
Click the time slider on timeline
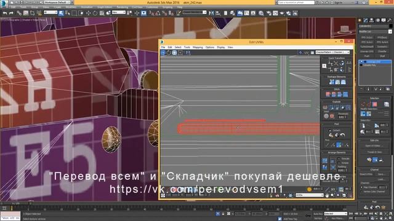pyautogui.click(x=17, y=203)
